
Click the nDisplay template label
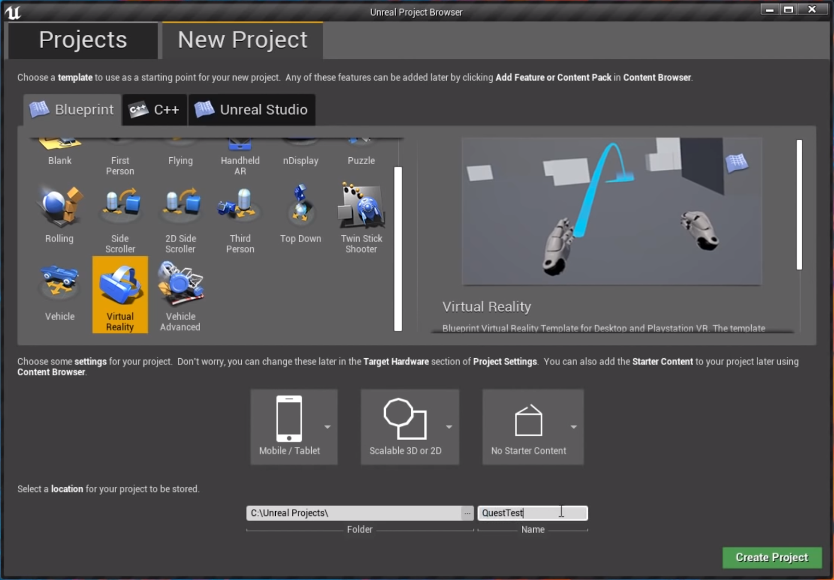point(301,161)
